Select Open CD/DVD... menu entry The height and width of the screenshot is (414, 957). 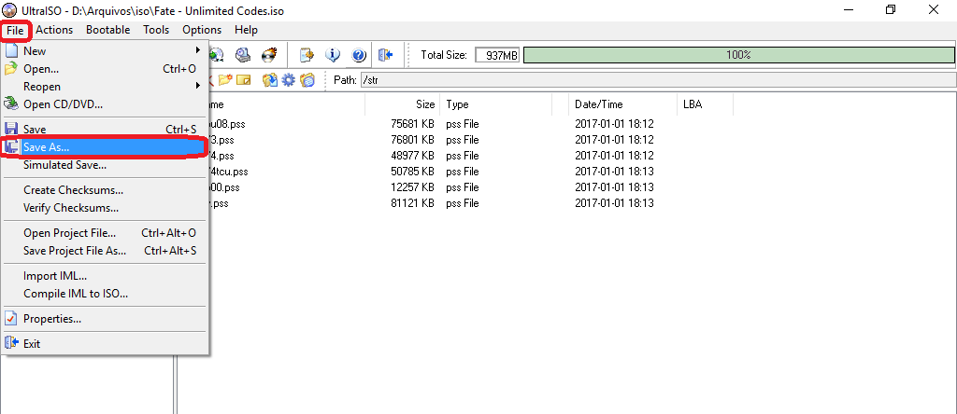63,103
